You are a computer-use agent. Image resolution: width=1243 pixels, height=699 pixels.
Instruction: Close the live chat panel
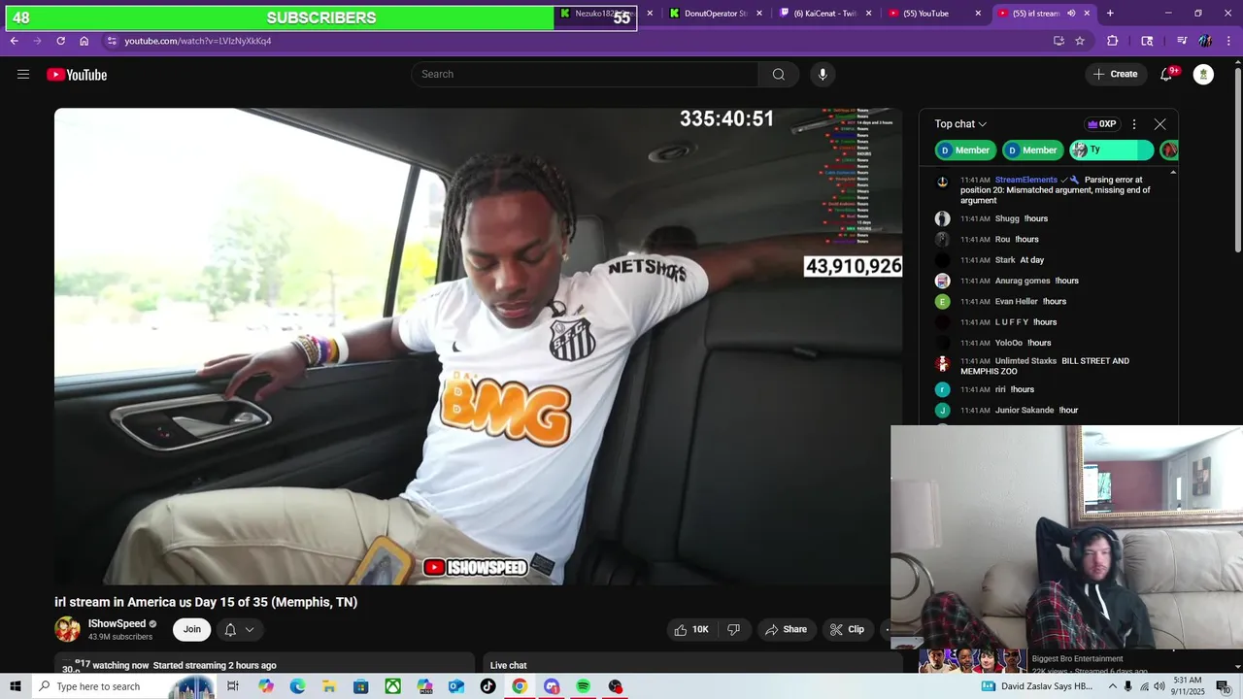[x=1159, y=124]
